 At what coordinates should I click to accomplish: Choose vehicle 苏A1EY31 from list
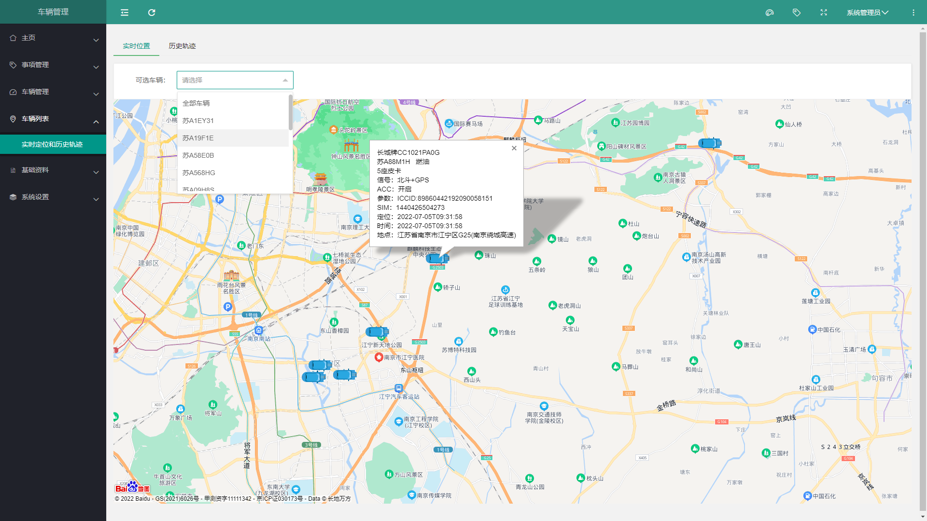pyautogui.click(x=233, y=121)
